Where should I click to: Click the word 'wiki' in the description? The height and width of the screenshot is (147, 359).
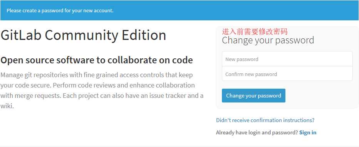click(x=6, y=106)
